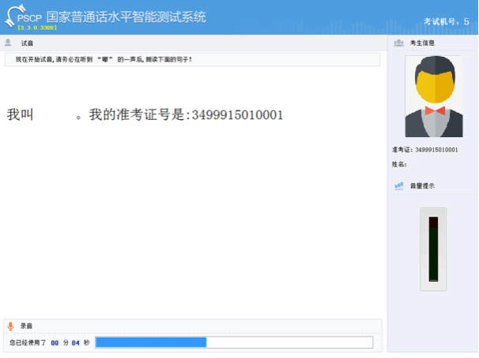
Task: Click the 录音 section label
Action: [x=27, y=326]
